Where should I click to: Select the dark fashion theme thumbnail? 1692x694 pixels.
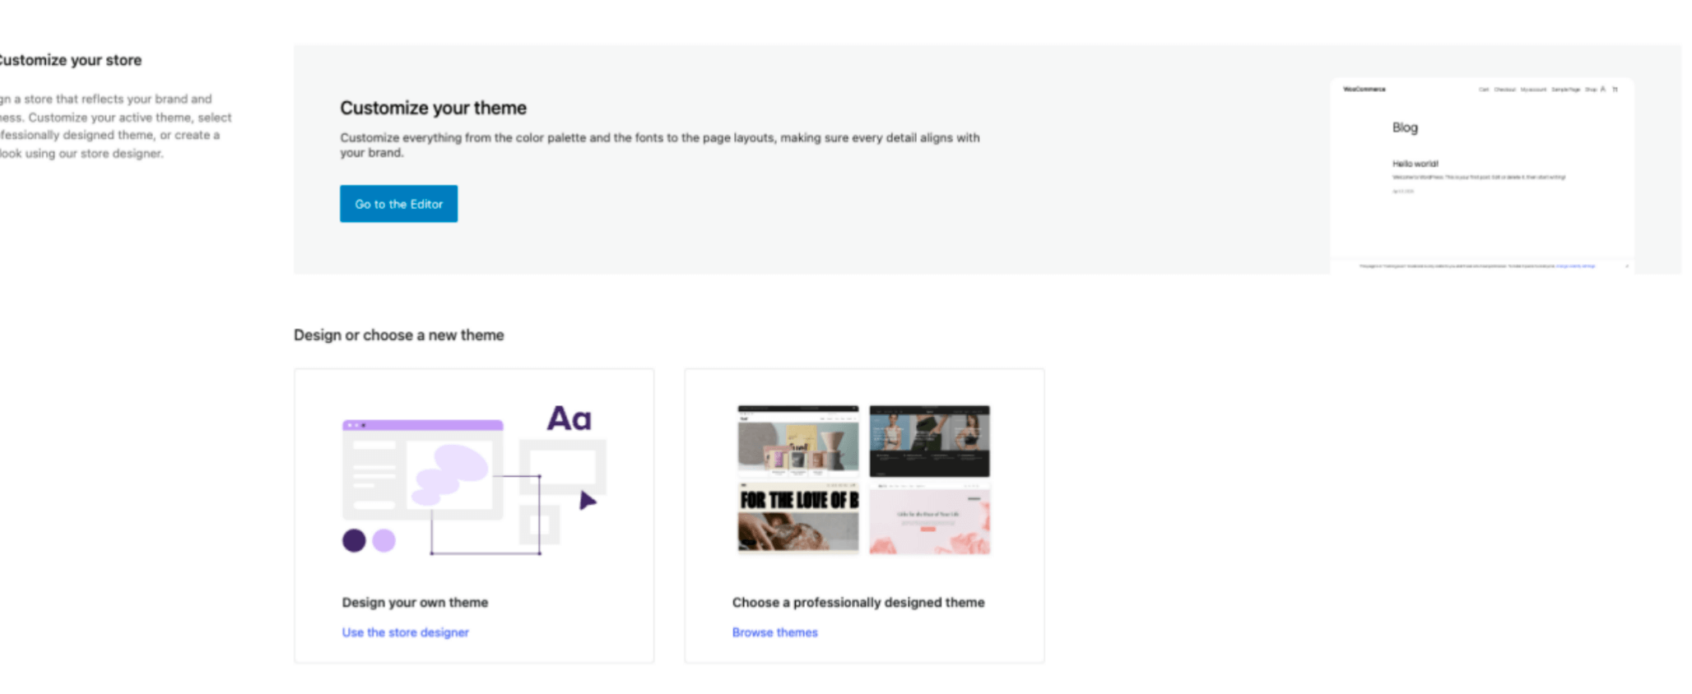pos(929,442)
